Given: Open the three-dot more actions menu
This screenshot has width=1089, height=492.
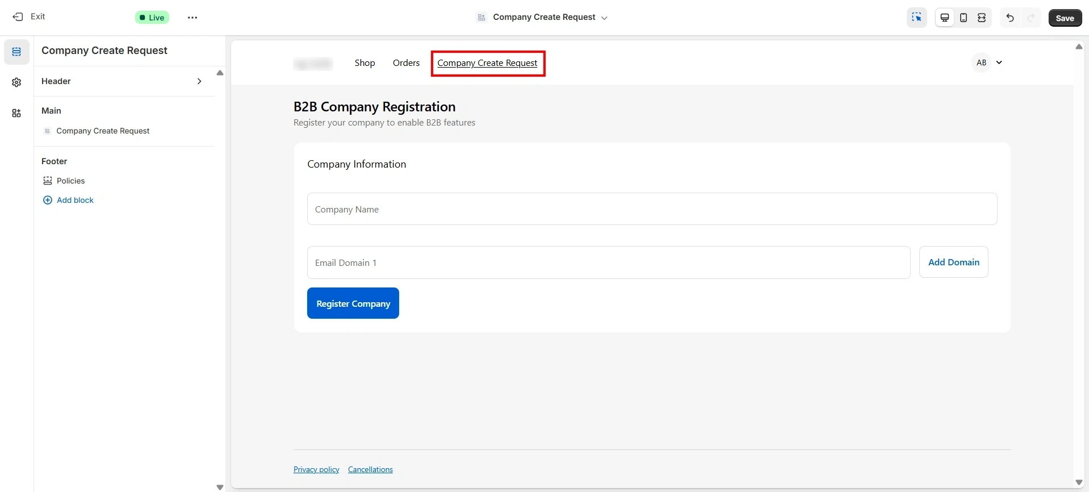Looking at the screenshot, I should coord(192,18).
